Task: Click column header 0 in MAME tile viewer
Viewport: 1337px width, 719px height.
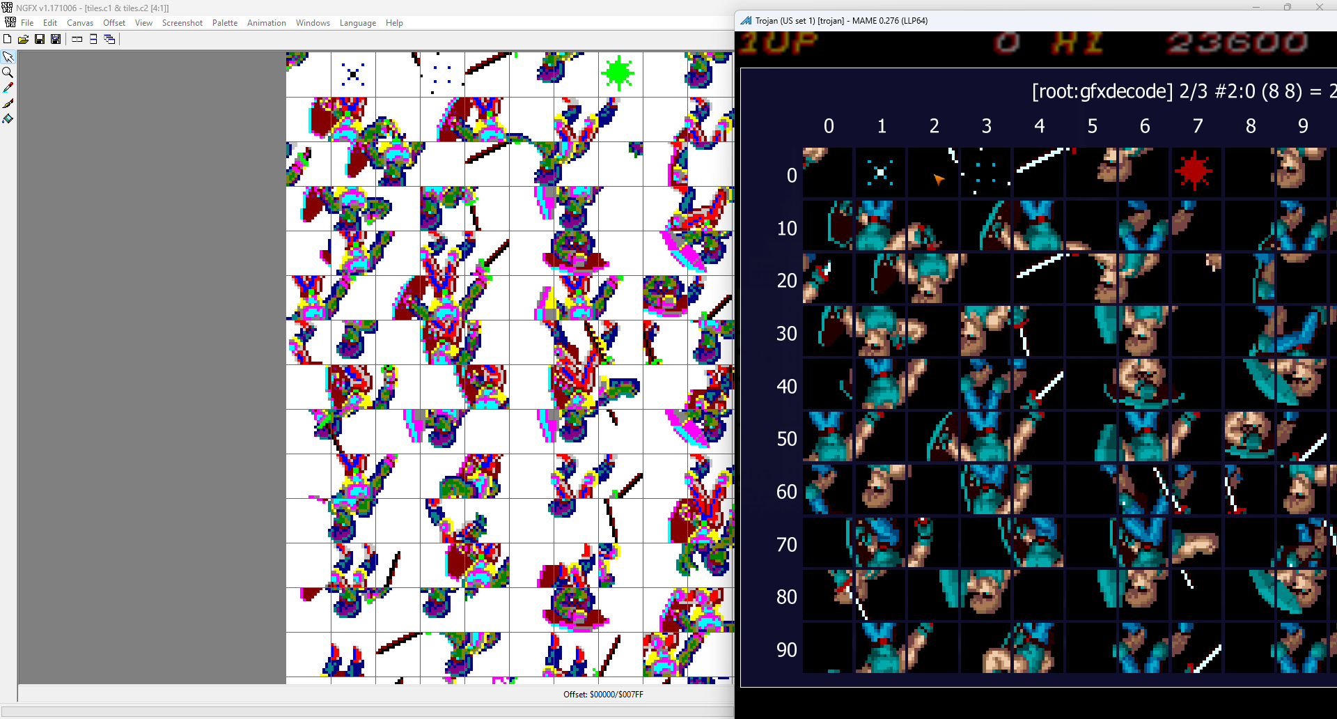Action: pyautogui.click(x=829, y=126)
